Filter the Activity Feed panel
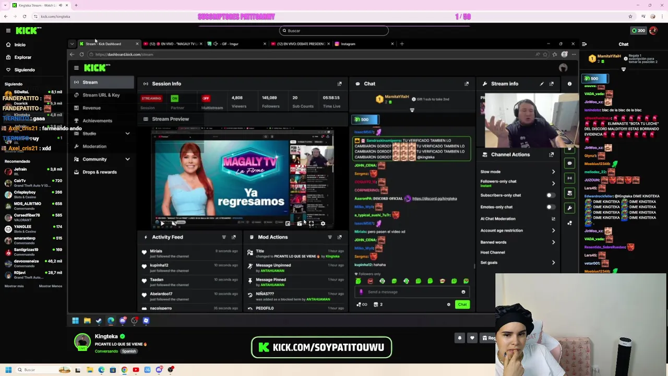Screen dimensions: 668x376 coord(224,237)
